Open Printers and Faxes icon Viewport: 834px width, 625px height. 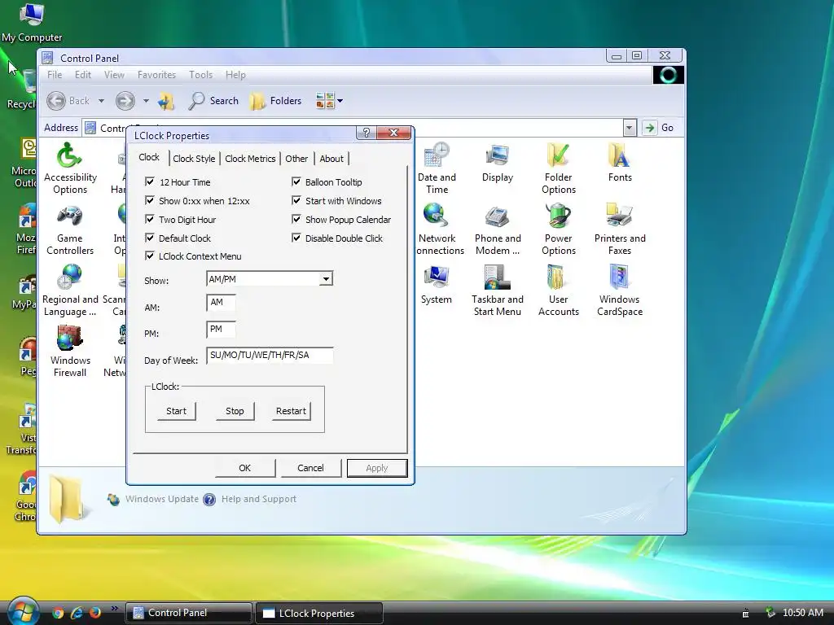point(620,230)
